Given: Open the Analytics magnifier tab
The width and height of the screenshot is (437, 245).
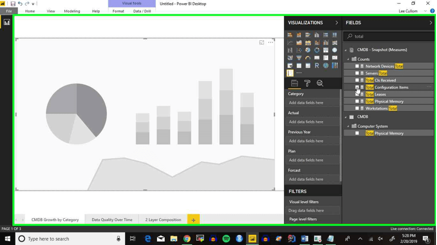Looking at the screenshot, I should coord(320,83).
